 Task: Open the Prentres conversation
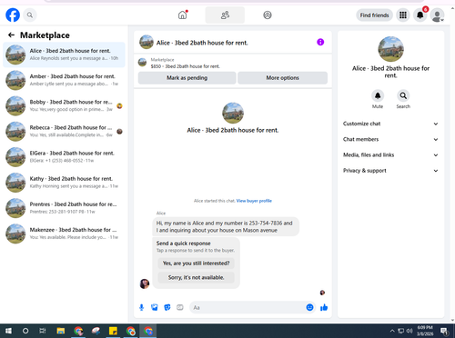tap(64, 208)
